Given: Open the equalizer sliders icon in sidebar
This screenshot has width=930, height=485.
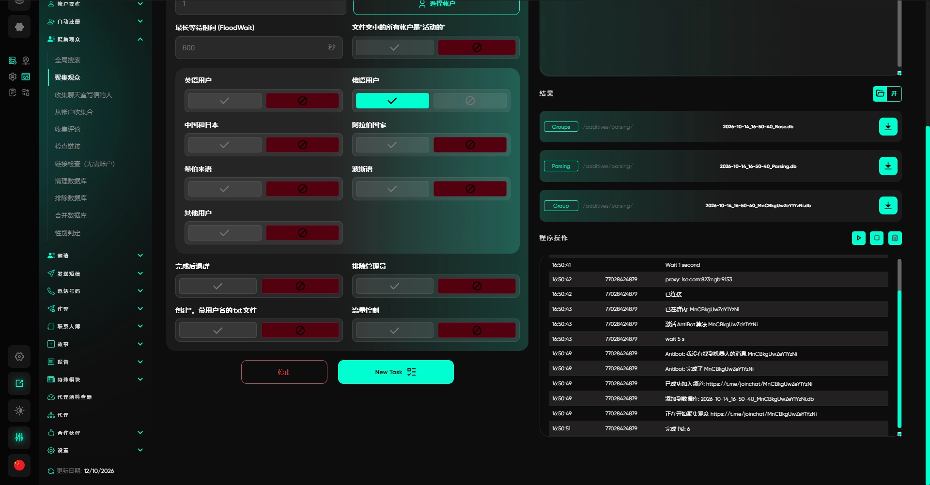Looking at the screenshot, I should tap(19, 438).
